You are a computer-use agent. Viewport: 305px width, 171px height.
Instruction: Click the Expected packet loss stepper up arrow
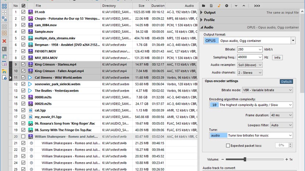(x=290, y=144)
